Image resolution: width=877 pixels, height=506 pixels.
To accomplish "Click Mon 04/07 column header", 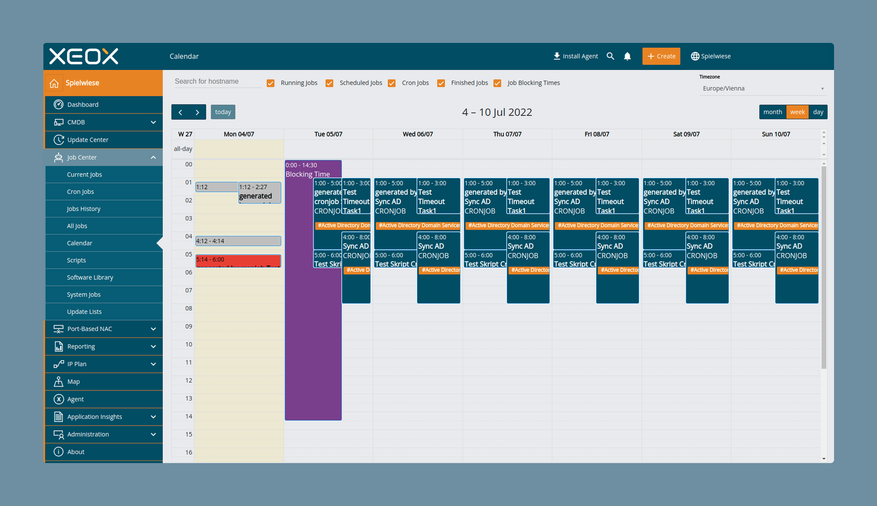I will (x=239, y=134).
